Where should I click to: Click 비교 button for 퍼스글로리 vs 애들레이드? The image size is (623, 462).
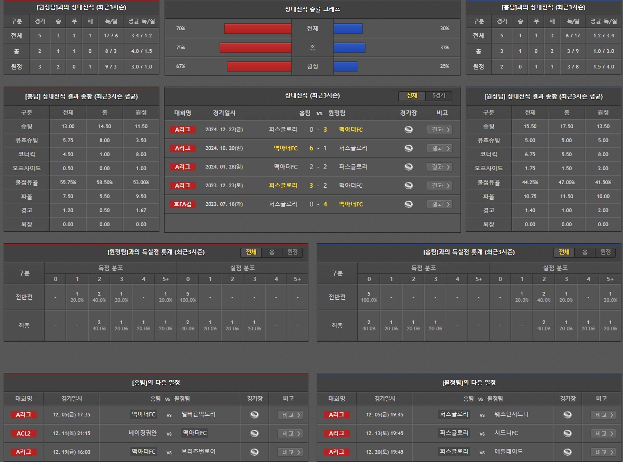[603, 452]
